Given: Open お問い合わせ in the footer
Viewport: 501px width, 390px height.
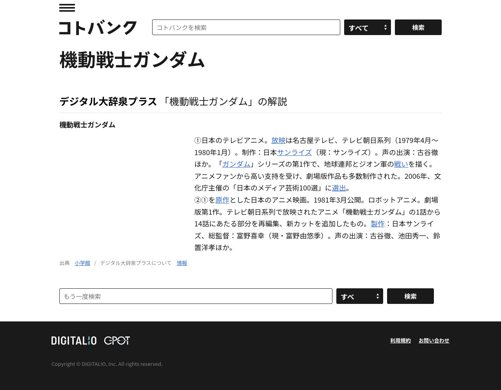Looking at the screenshot, I should pos(434,341).
